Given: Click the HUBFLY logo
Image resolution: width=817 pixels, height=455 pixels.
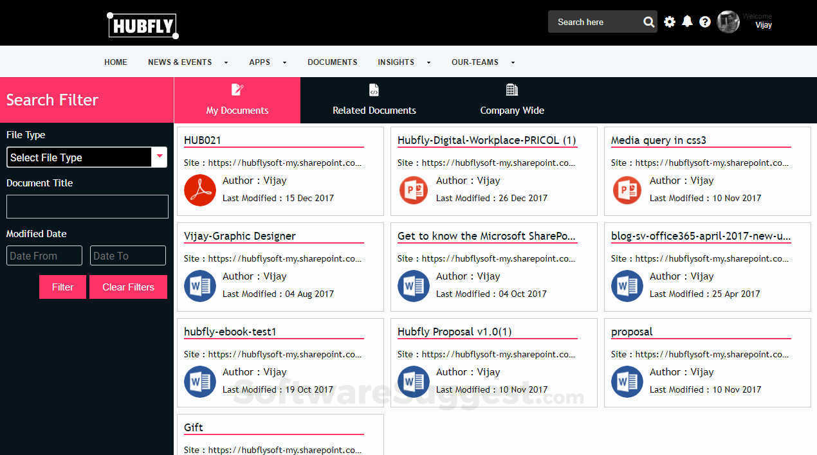Looking at the screenshot, I should click(142, 26).
